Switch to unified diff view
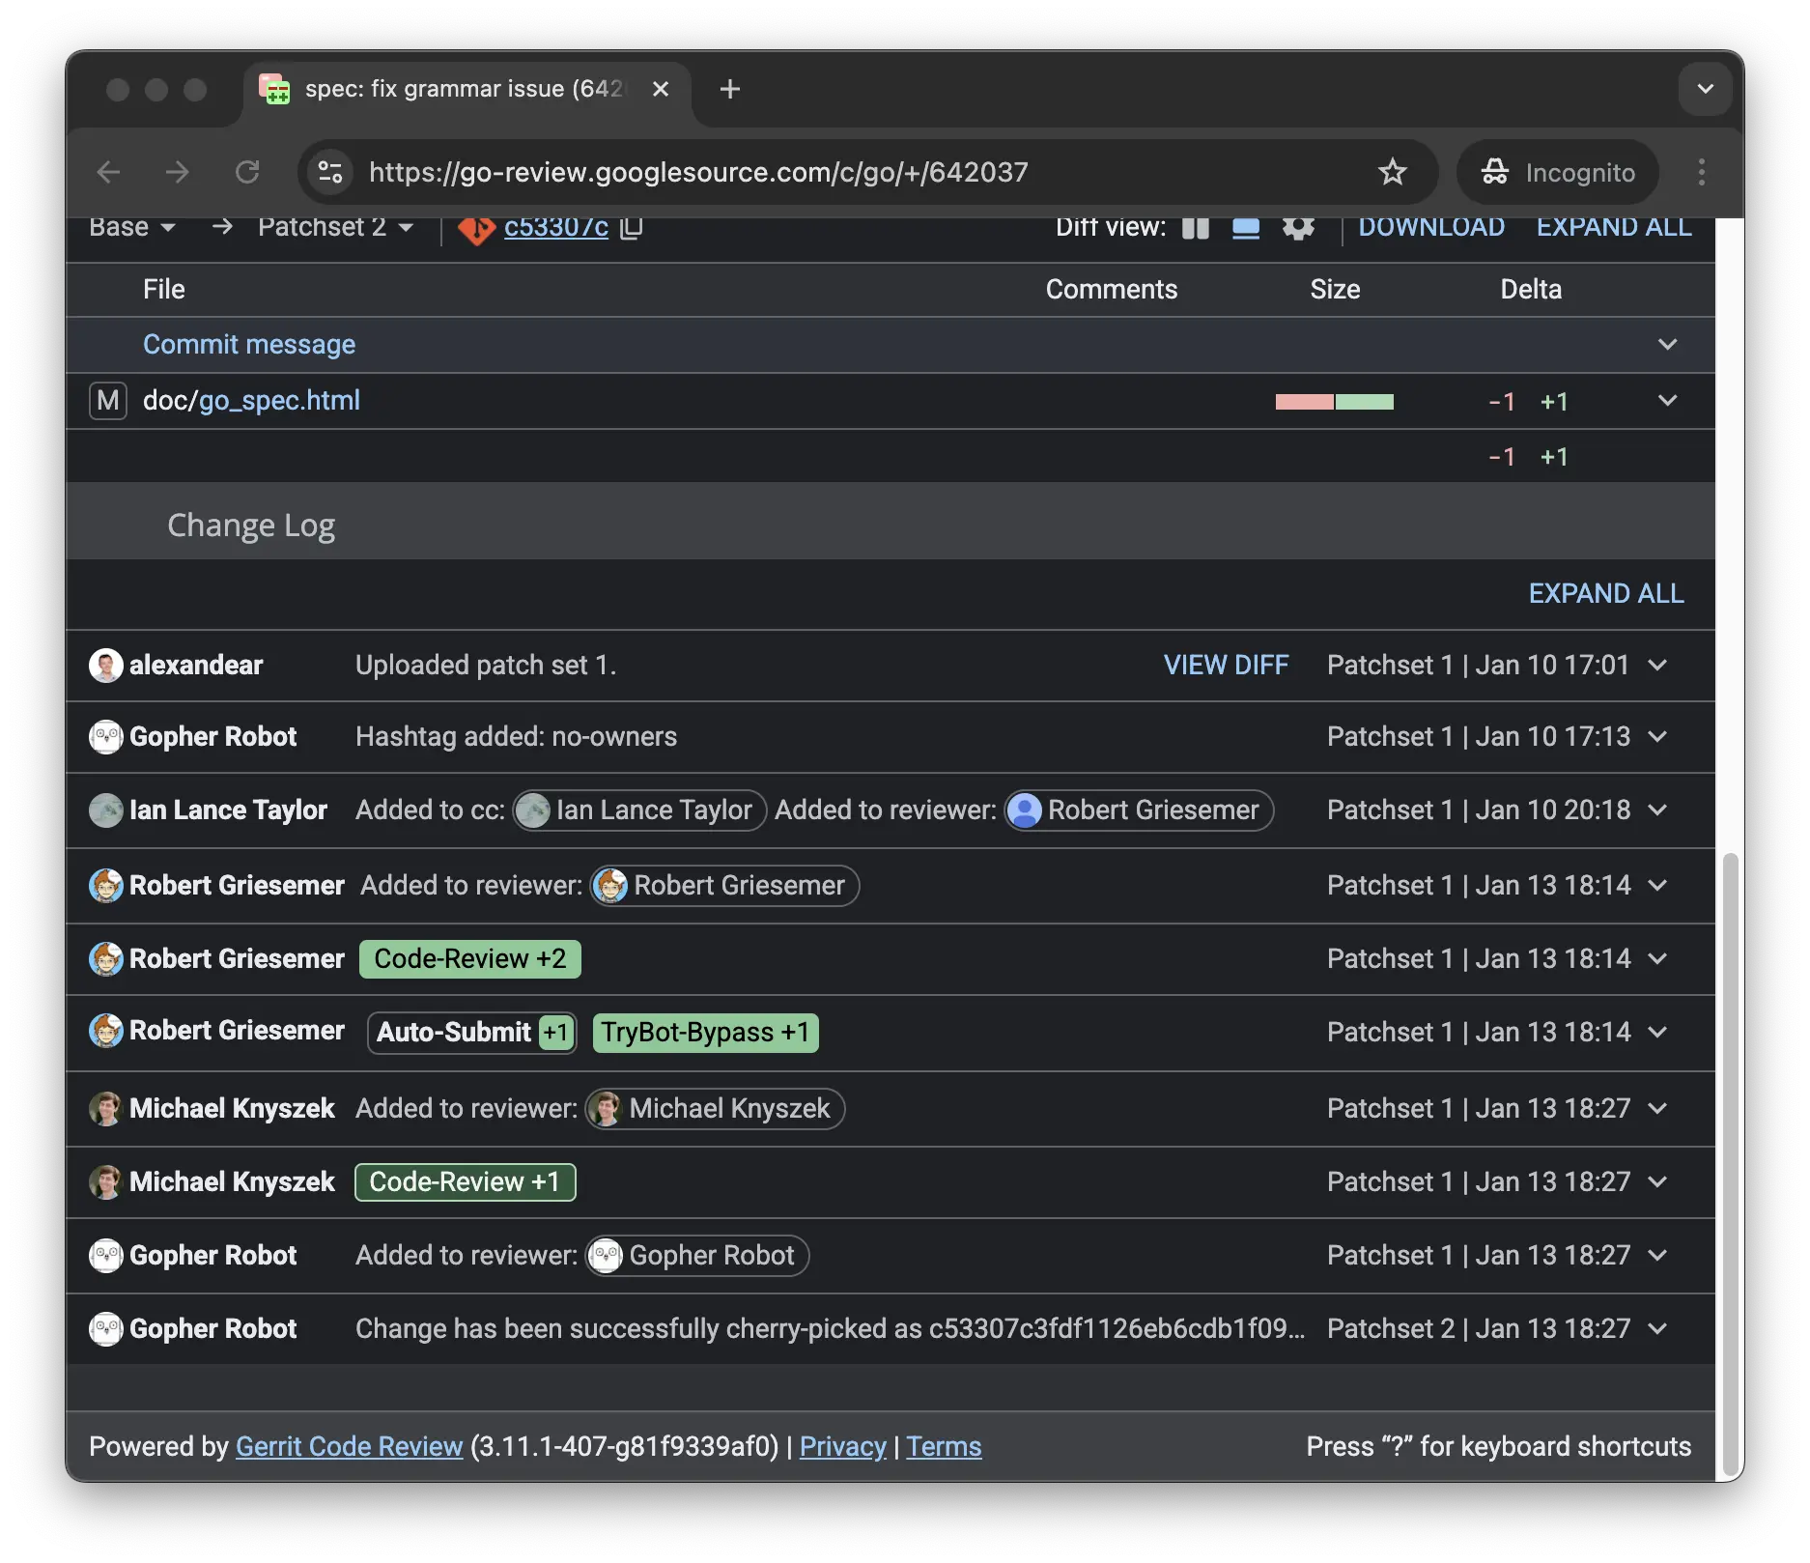 pos(1246,228)
